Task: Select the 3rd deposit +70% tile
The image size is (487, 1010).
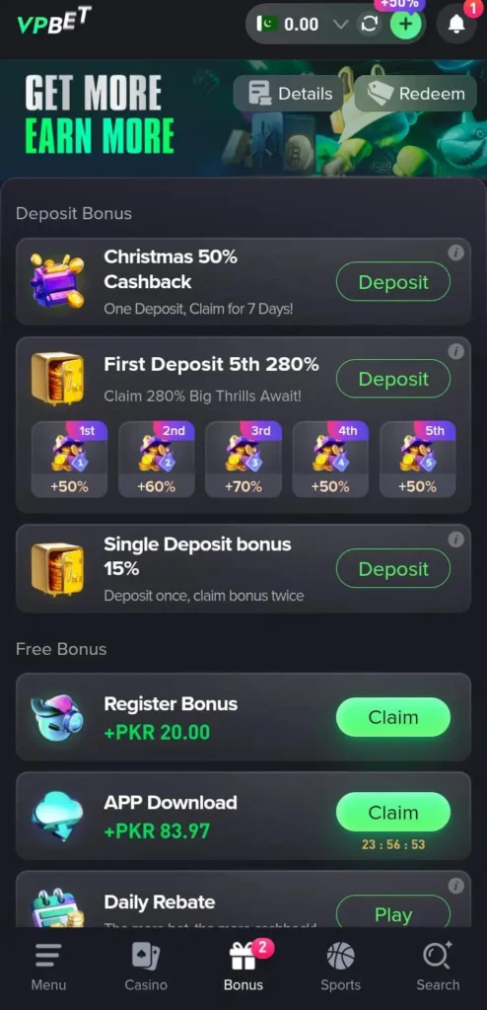Action: (x=243, y=460)
